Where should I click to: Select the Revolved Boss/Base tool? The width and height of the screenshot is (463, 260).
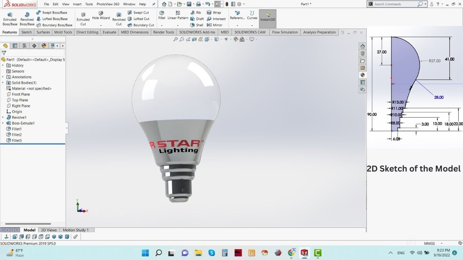[x=27, y=19]
